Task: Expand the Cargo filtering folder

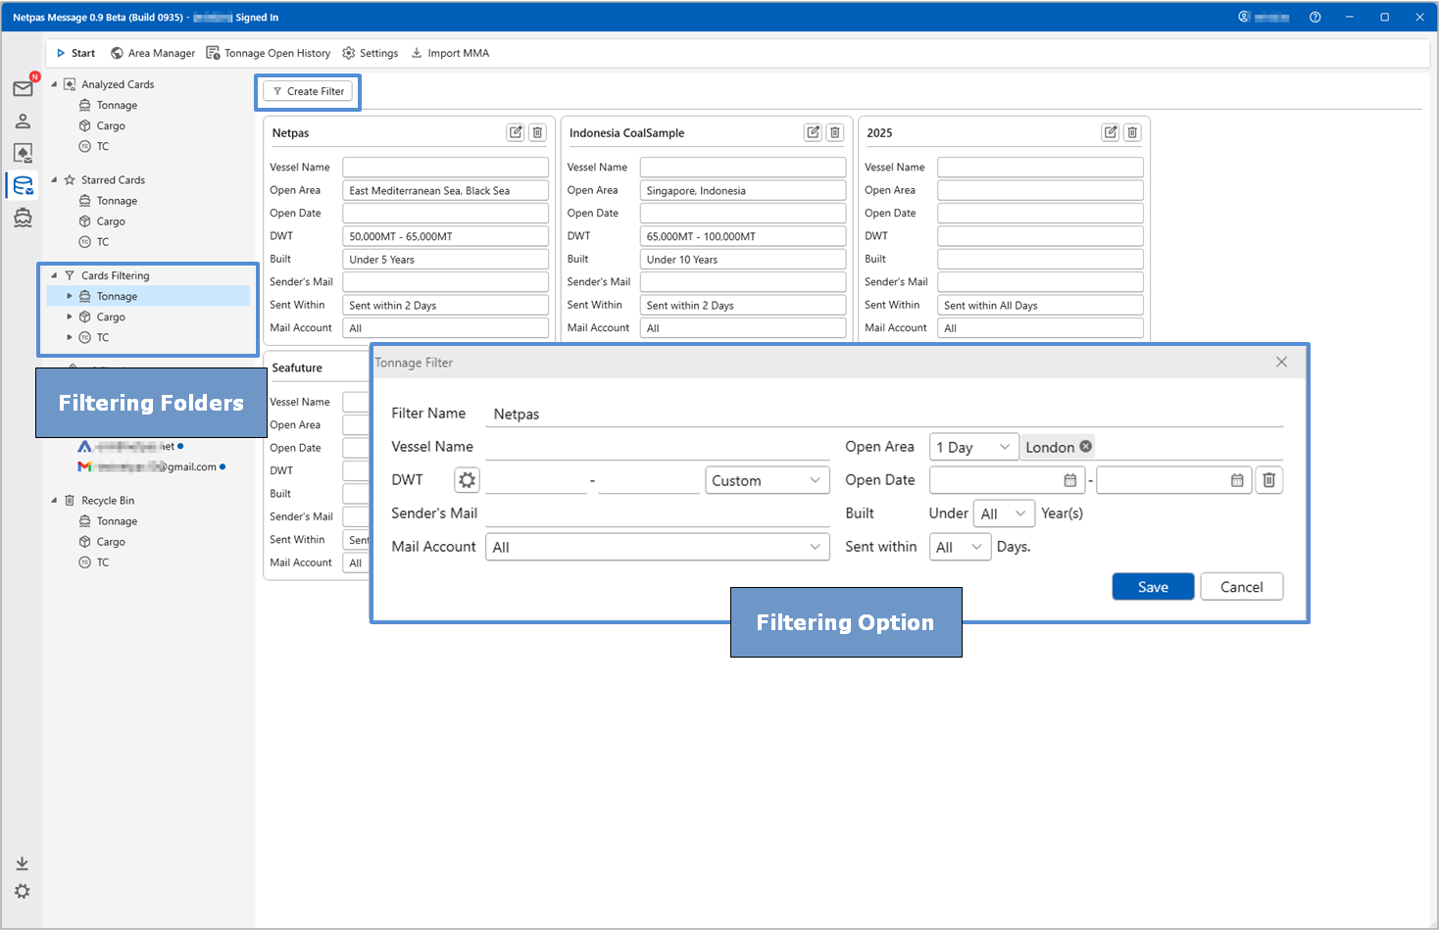Action: 70,318
